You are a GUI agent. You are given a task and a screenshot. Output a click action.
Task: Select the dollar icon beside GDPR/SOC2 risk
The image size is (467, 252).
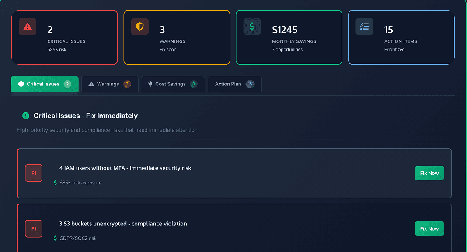(55, 238)
